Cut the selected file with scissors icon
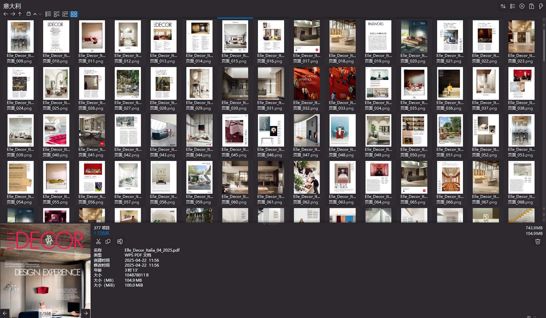The width and height of the screenshot is (546, 318). (x=98, y=241)
